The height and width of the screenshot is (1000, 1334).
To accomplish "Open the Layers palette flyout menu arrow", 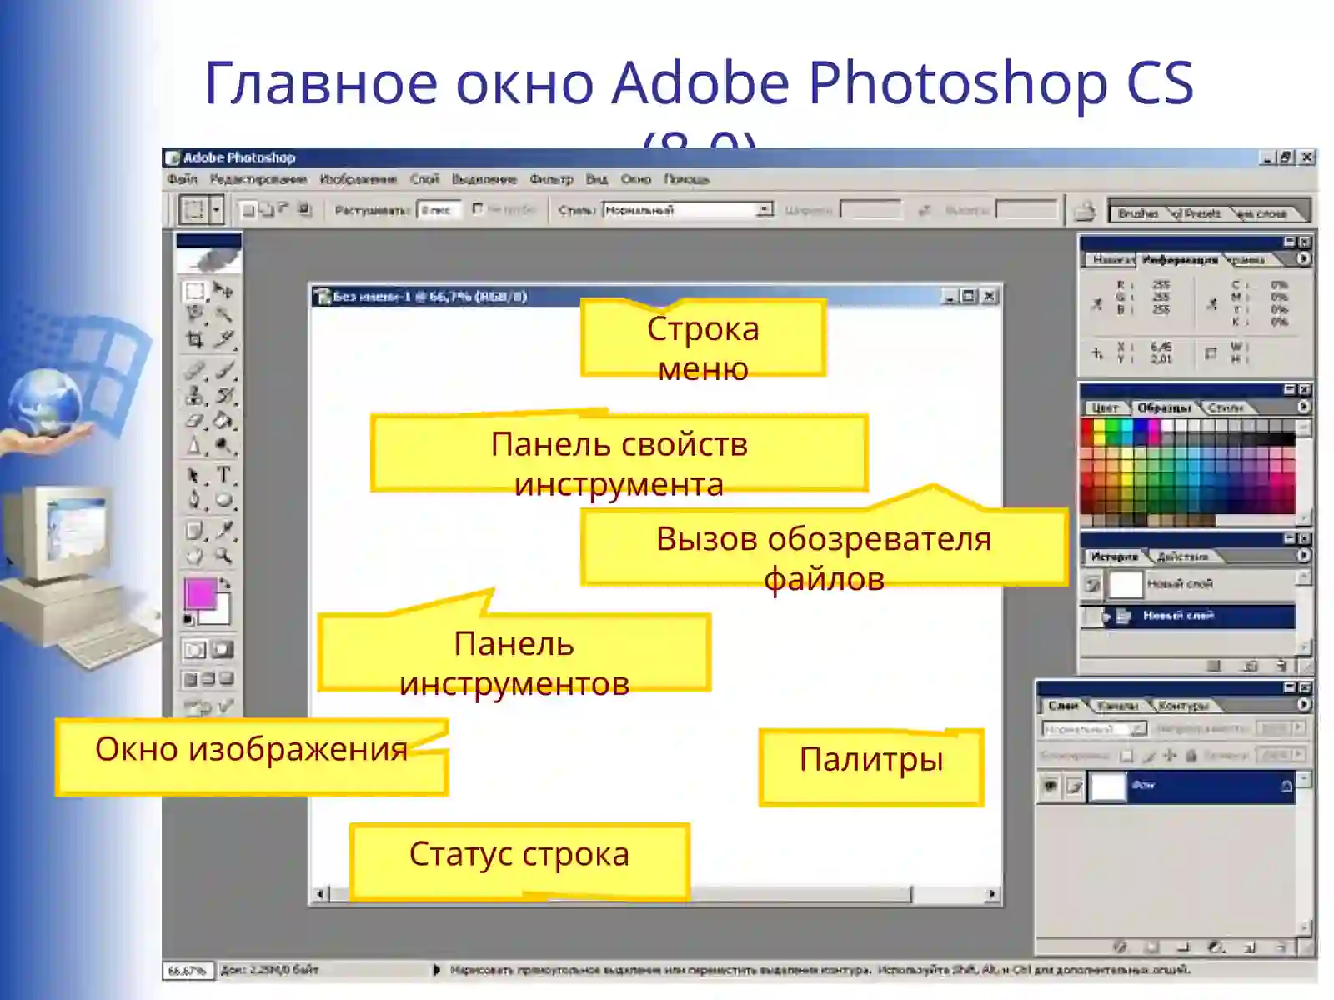I will coord(1303,704).
